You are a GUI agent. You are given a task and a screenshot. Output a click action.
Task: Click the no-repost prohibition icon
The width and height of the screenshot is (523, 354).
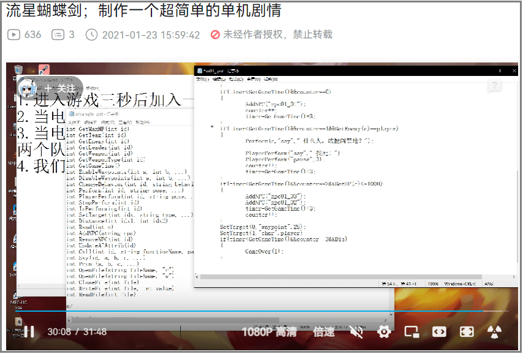coord(215,35)
